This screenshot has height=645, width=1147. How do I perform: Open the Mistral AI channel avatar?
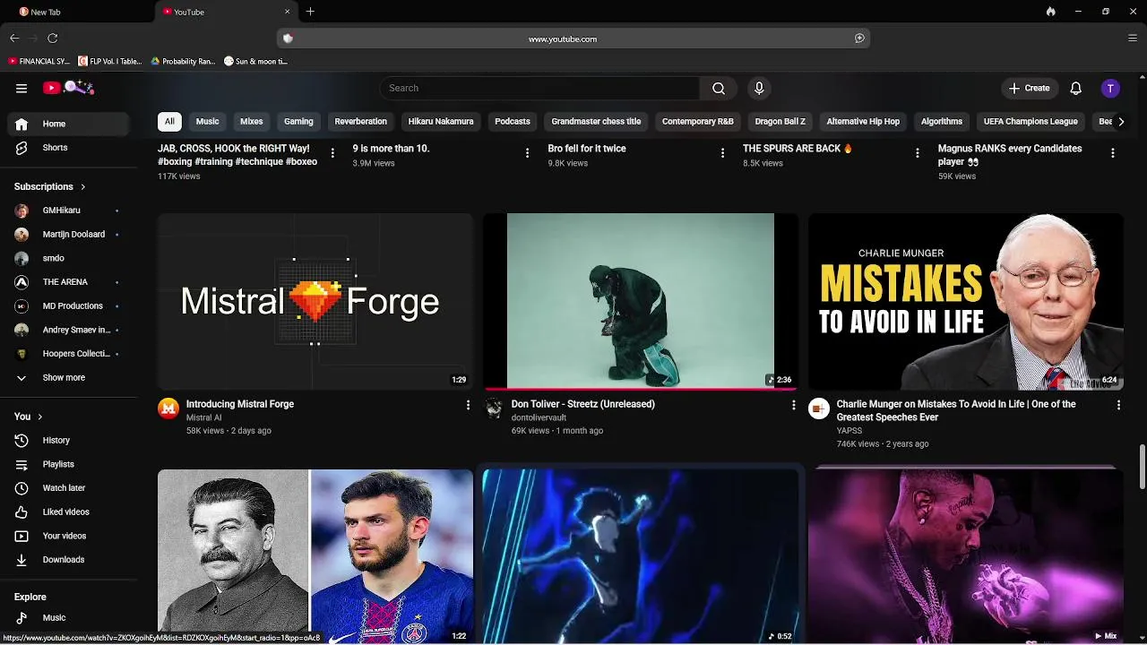pyautogui.click(x=168, y=408)
